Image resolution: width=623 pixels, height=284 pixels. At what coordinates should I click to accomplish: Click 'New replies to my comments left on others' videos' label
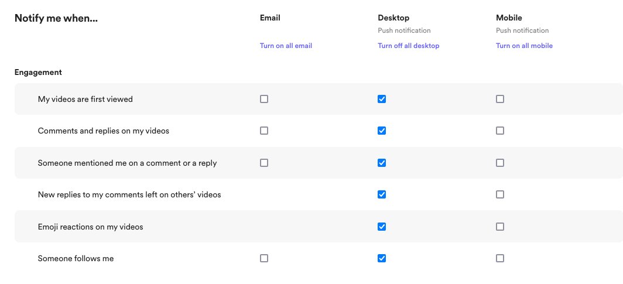(129, 195)
